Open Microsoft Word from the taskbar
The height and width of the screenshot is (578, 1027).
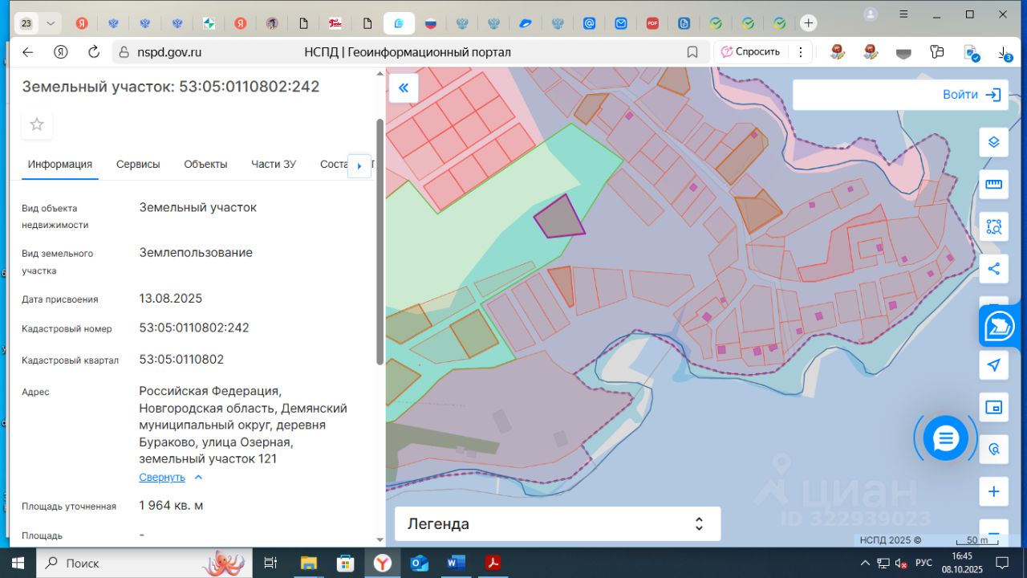456,563
